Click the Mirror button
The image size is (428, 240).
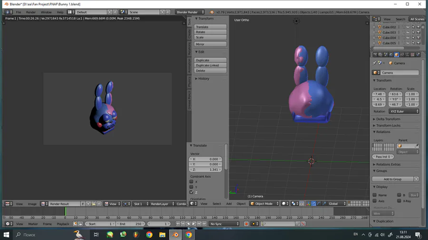coord(210,44)
